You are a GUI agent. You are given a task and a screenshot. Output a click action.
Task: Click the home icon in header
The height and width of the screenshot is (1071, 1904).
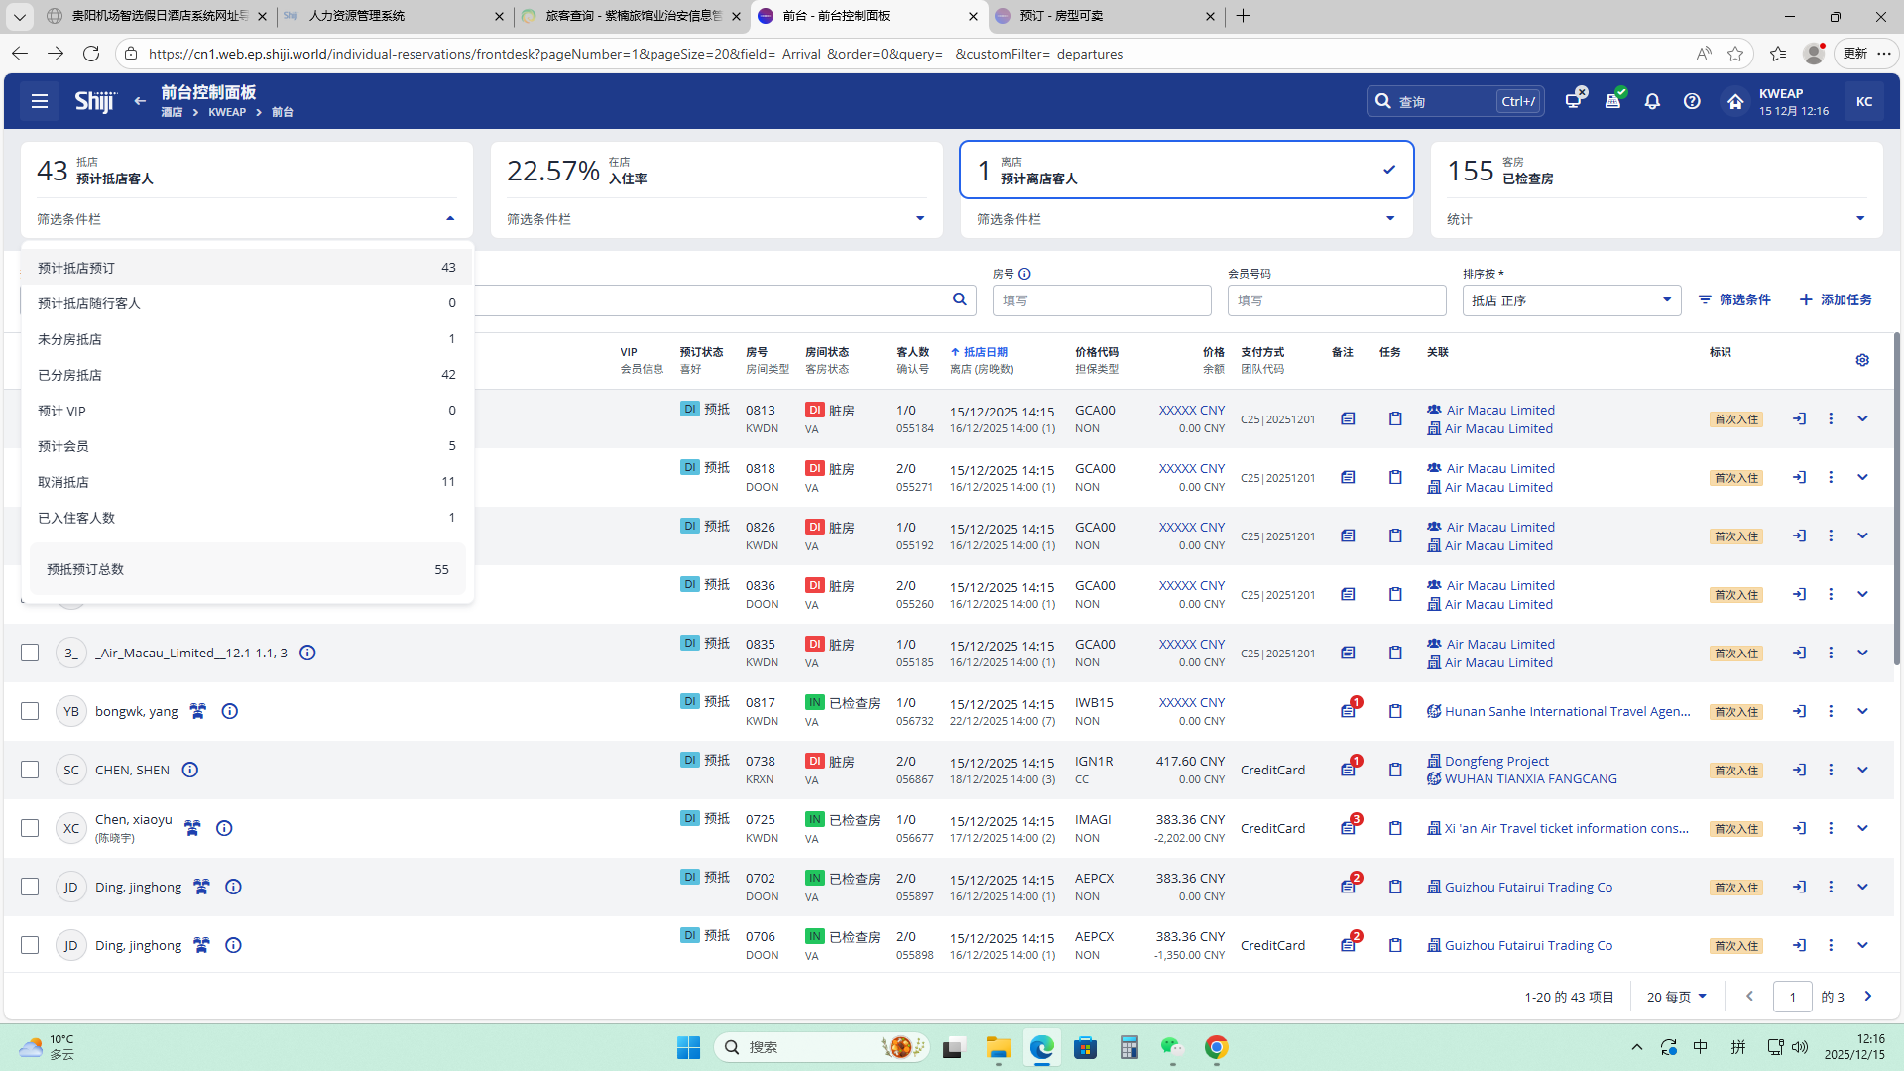click(1734, 101)
